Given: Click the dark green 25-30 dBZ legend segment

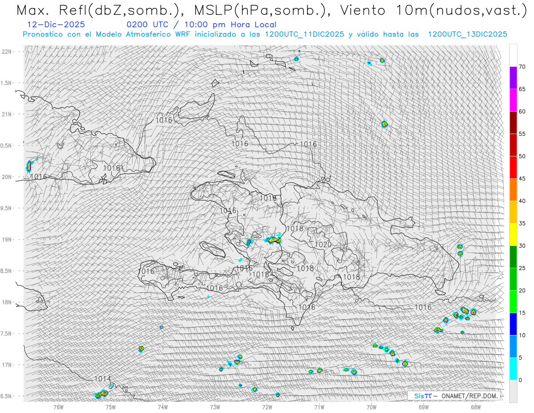Looking at the screenshot, I should pos(513,257).
